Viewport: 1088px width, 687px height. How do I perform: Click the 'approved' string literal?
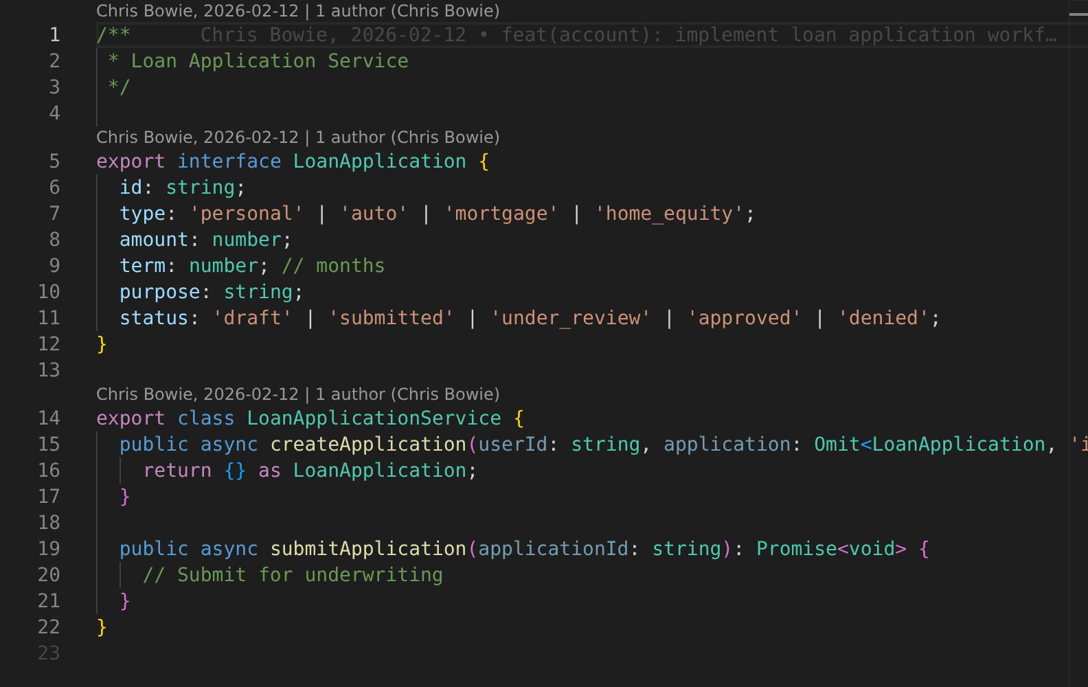click(744, 318)
